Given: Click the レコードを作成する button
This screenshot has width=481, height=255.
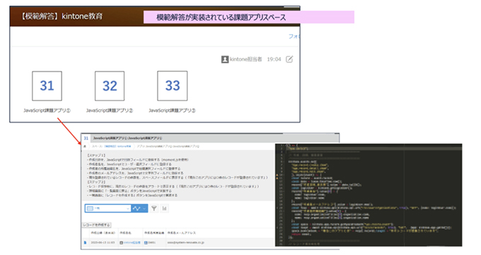Looking at the screenshot, I should (97, 225).
